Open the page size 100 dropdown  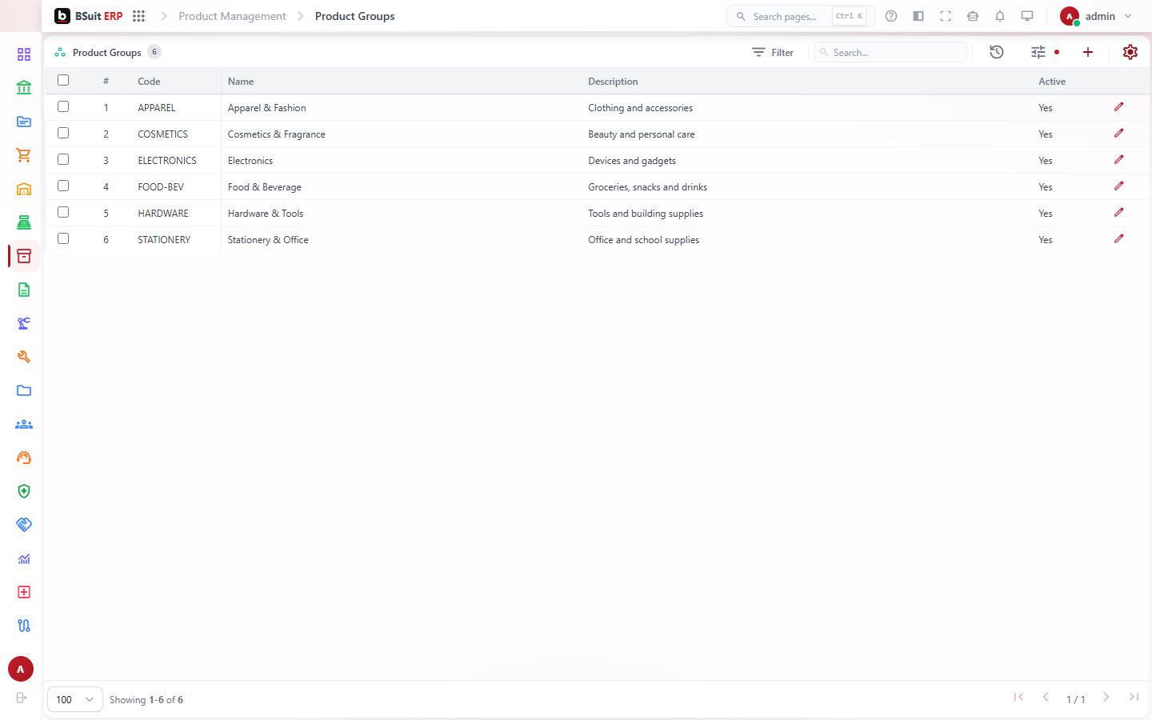(x=75, y=699)
